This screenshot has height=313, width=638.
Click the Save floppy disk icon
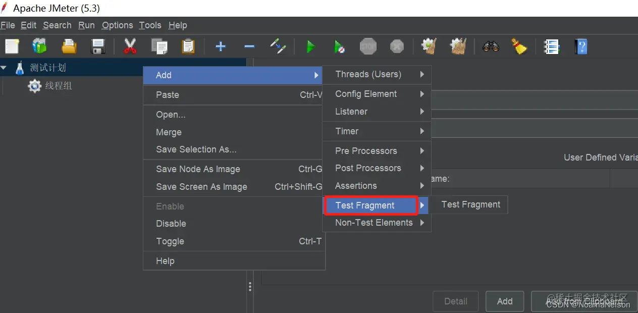click(97, 47)
